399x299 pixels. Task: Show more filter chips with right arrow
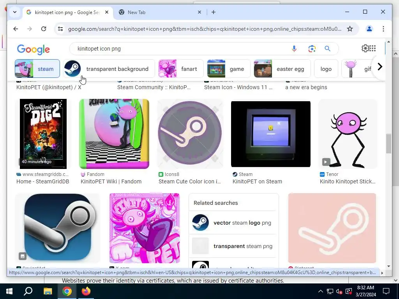point(380,67)
